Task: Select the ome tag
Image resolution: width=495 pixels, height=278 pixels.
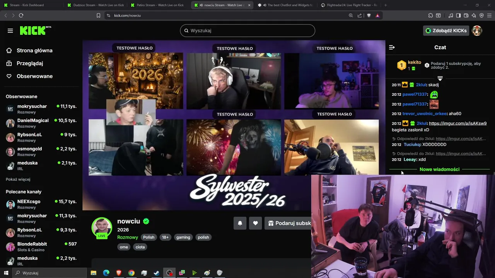Action: tap(124, 247)
